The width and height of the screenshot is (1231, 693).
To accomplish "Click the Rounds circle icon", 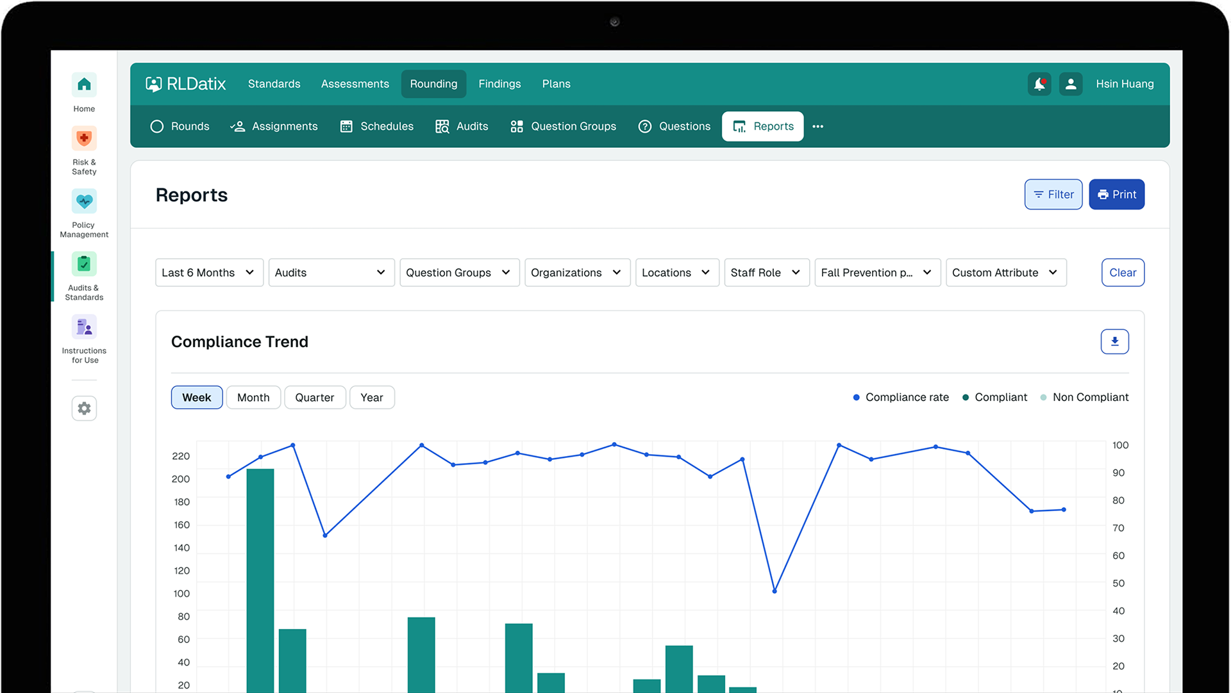I will coord(157,126).
